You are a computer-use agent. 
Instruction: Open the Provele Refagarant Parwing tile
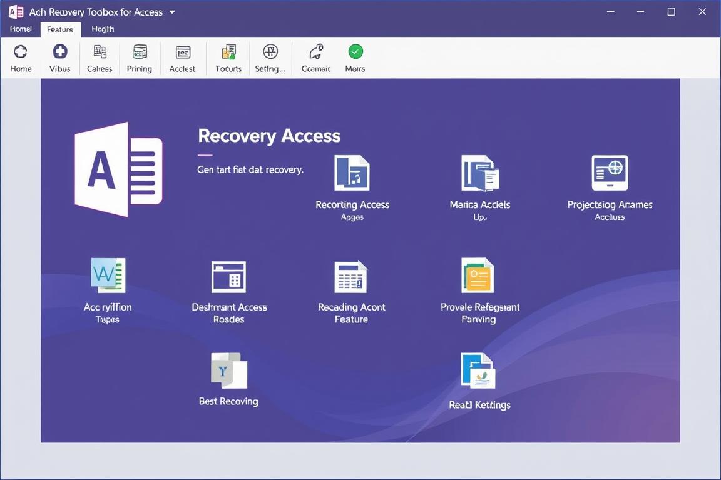pos(478,276)
